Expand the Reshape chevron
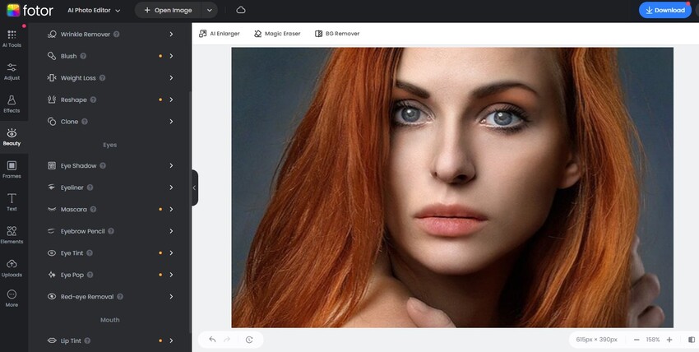Image resolution: width=699 pixels, height=352 pixels. tap(171, 100)
